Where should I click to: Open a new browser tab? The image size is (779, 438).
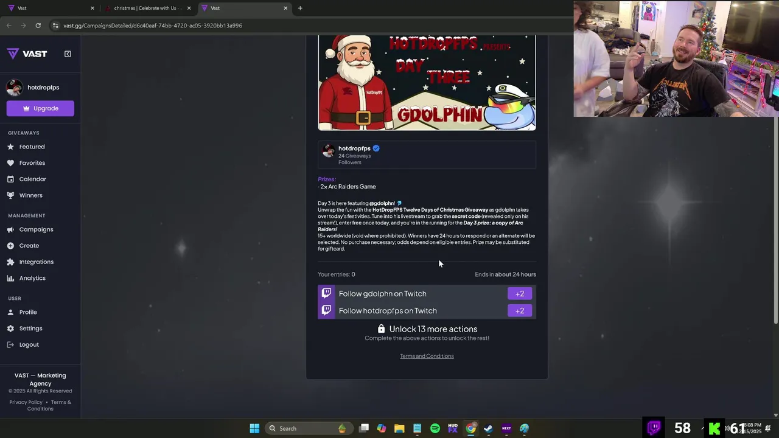(300, 8)
